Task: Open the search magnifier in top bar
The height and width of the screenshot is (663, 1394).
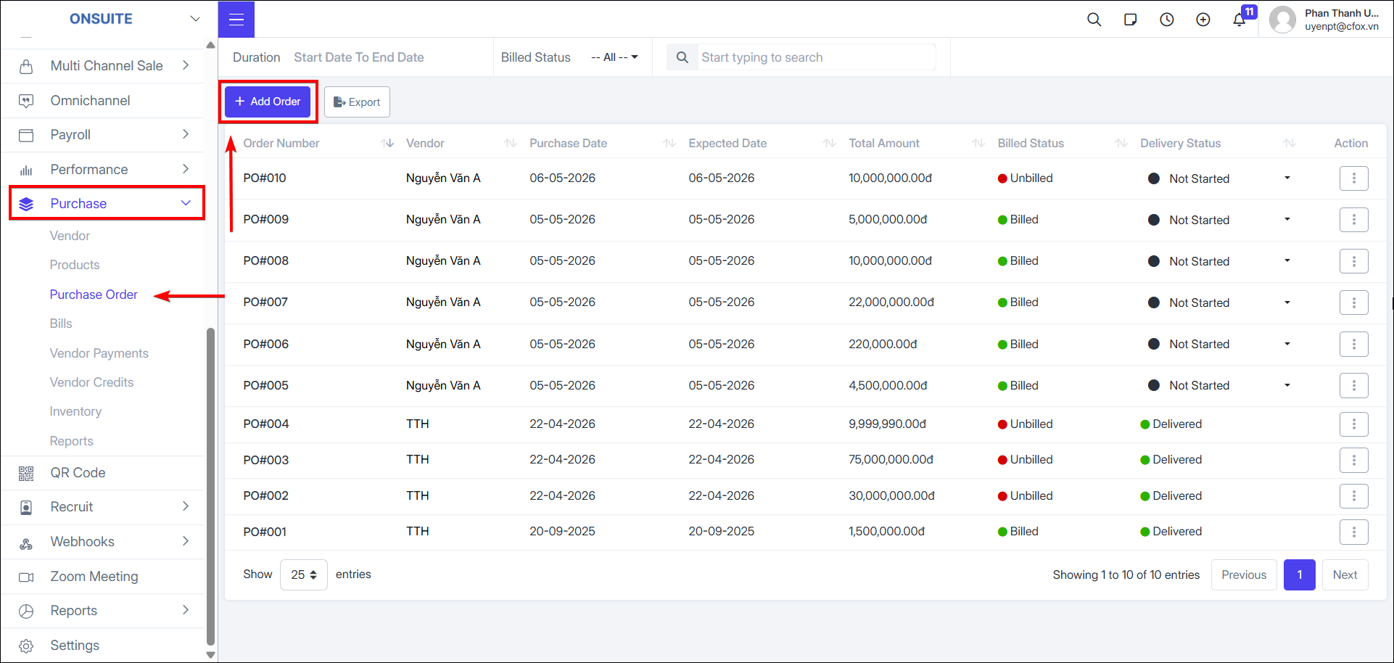Action: pos(1094,20)
